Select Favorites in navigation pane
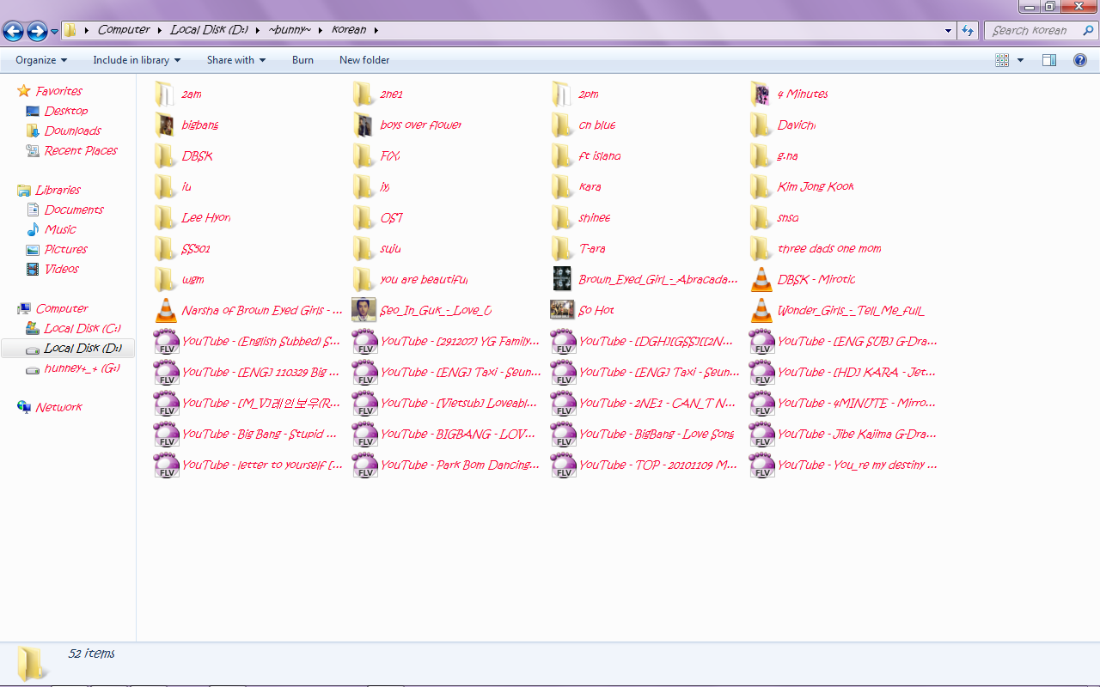Viewport: 1100px width, 687px height. click(x=59, y=91)
